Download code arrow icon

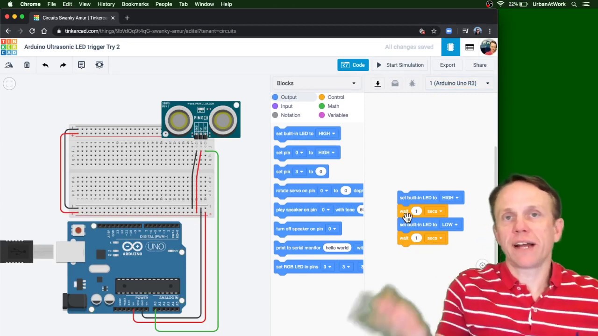377,83
